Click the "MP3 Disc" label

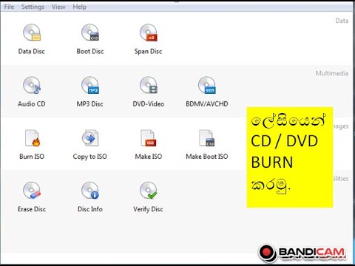[x=89, y=104]
